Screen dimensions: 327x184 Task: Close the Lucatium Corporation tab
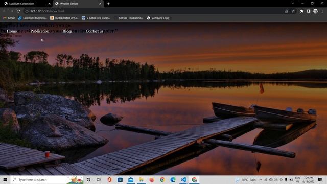pos(50,4)
